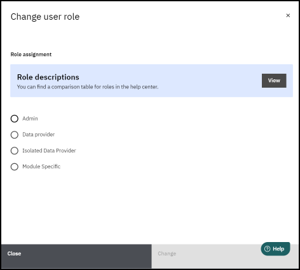Click the comparison table help center sentence
This screenshot has height=270, width=300.
coord(88,87)
